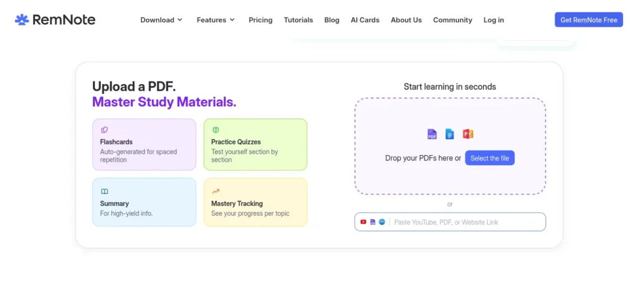
Task: Click the RemNote wordmark text
Action: (x=64, y=19)
